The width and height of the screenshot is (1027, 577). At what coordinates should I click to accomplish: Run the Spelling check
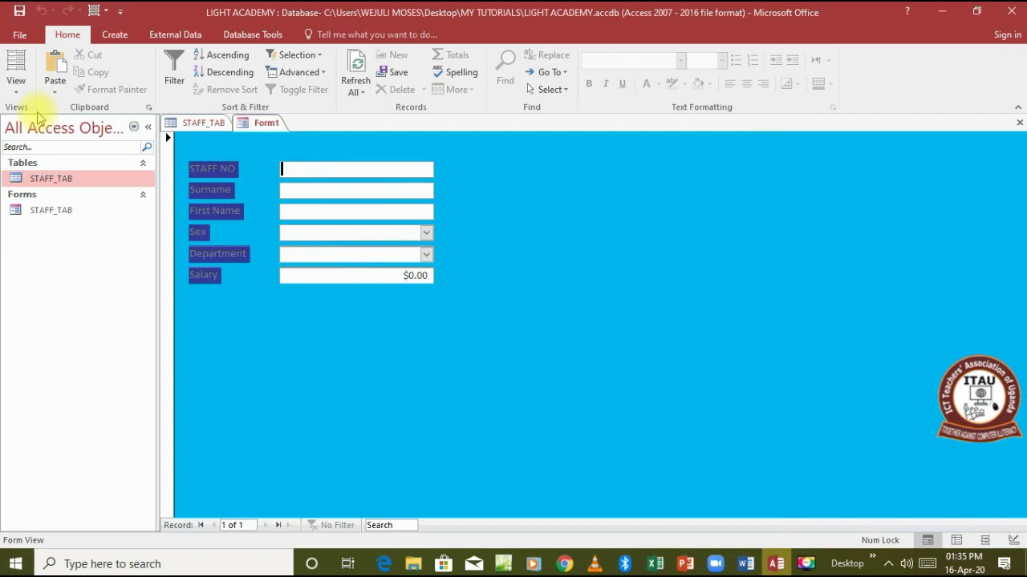455,72
